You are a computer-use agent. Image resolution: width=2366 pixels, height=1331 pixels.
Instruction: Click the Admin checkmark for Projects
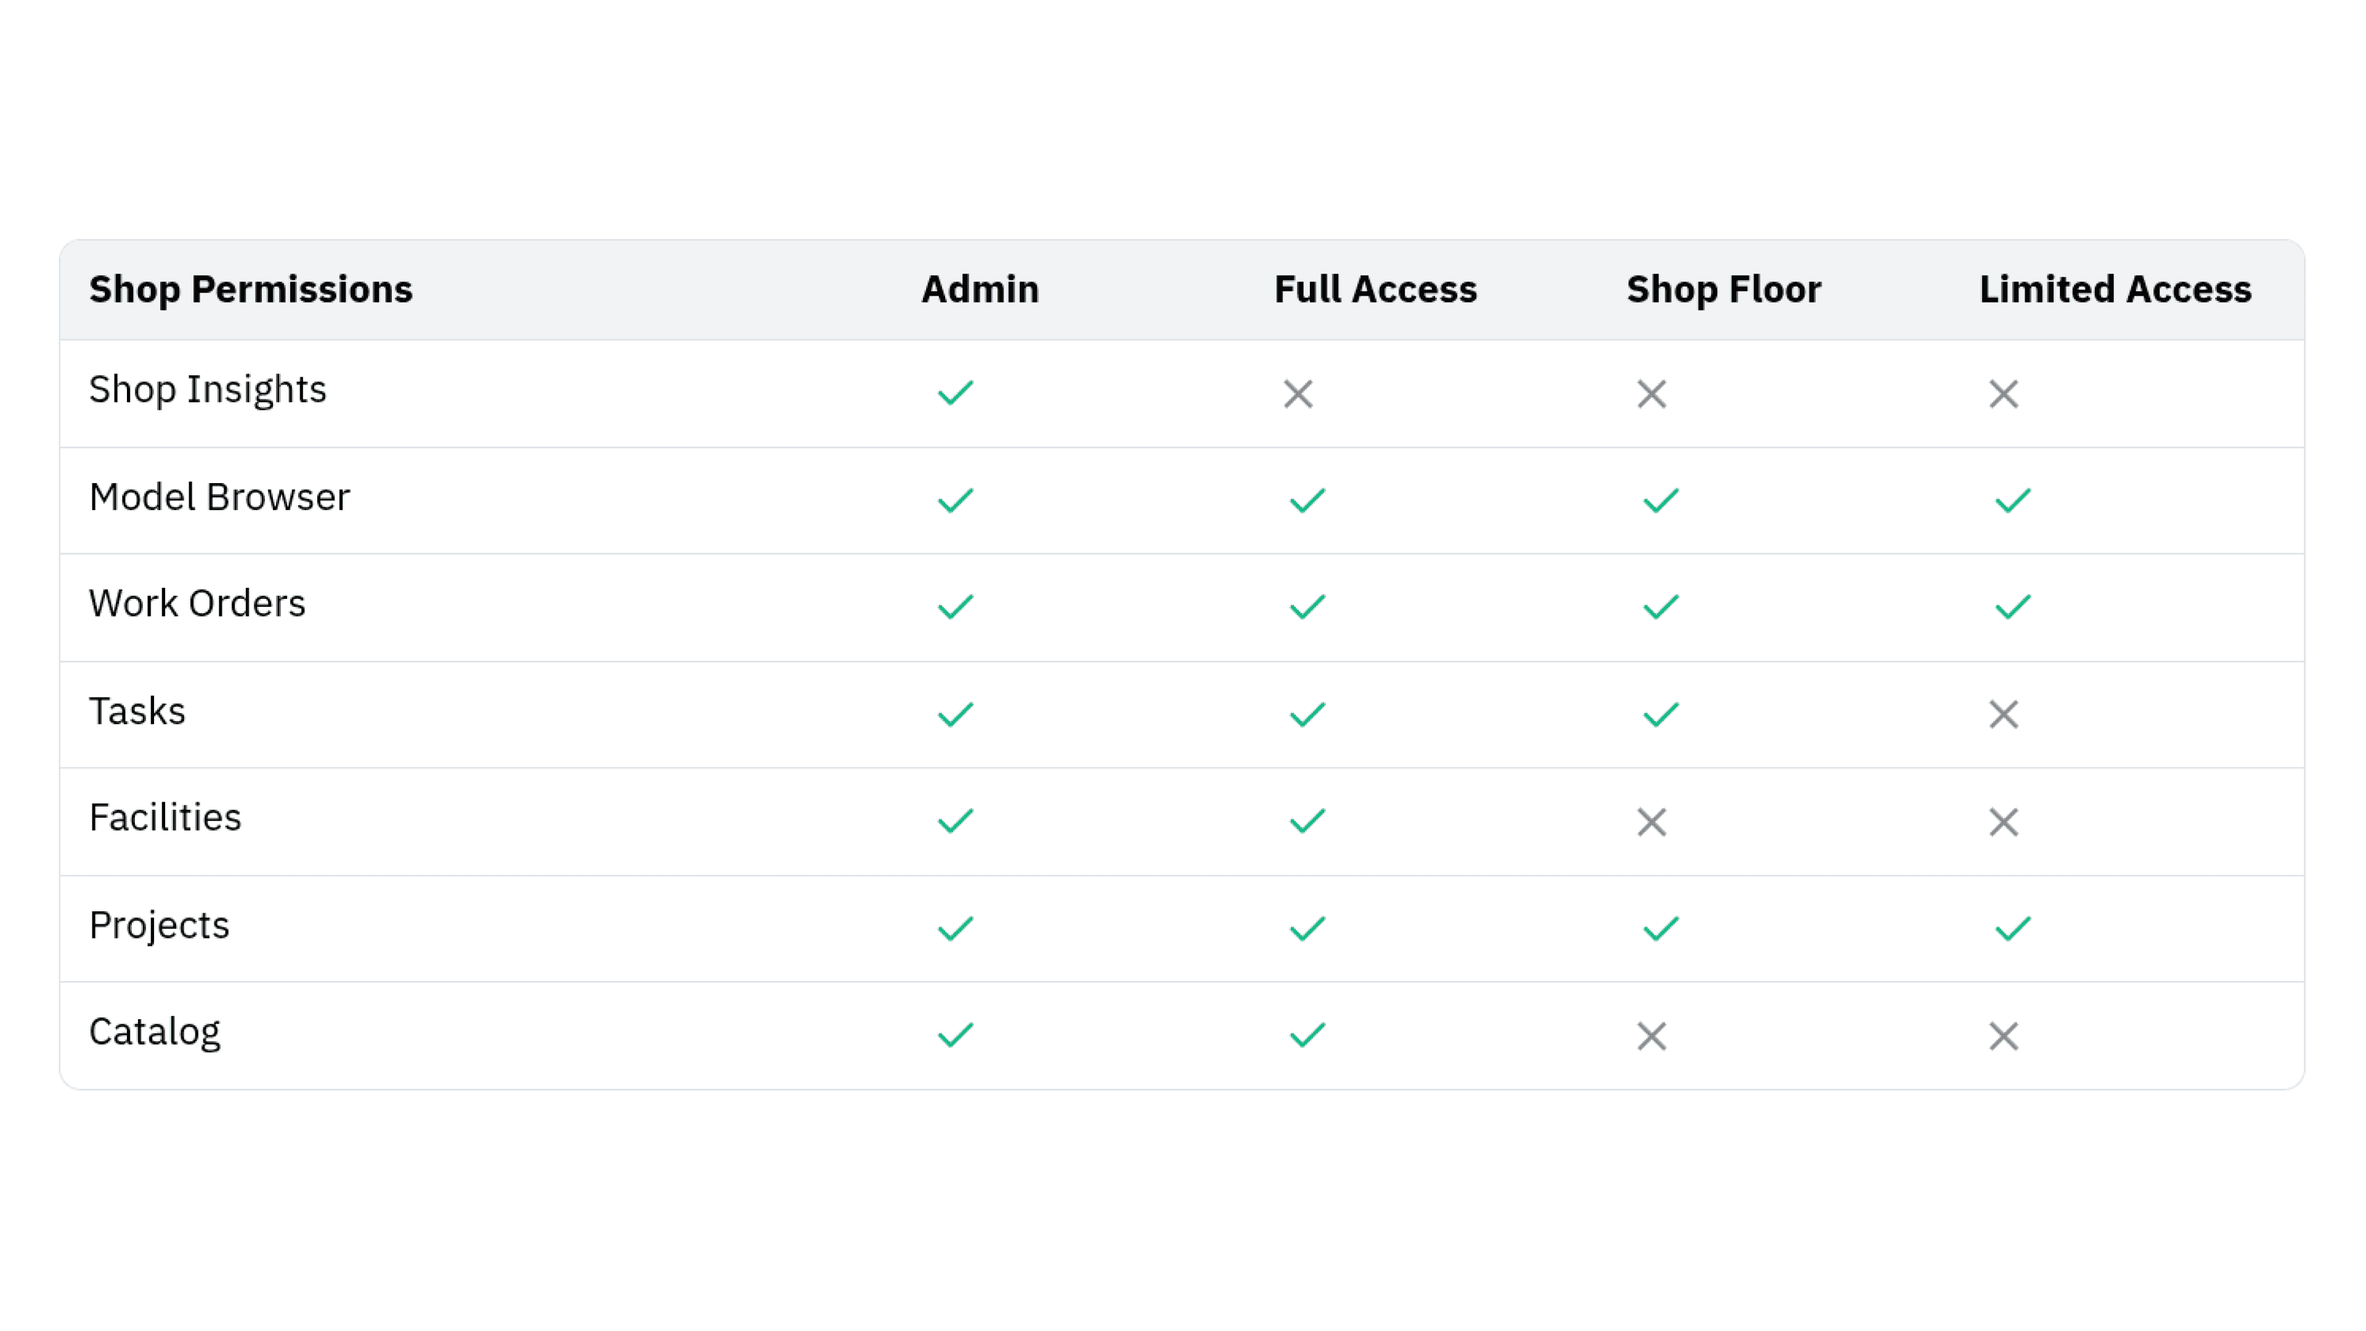pos(955,929)
